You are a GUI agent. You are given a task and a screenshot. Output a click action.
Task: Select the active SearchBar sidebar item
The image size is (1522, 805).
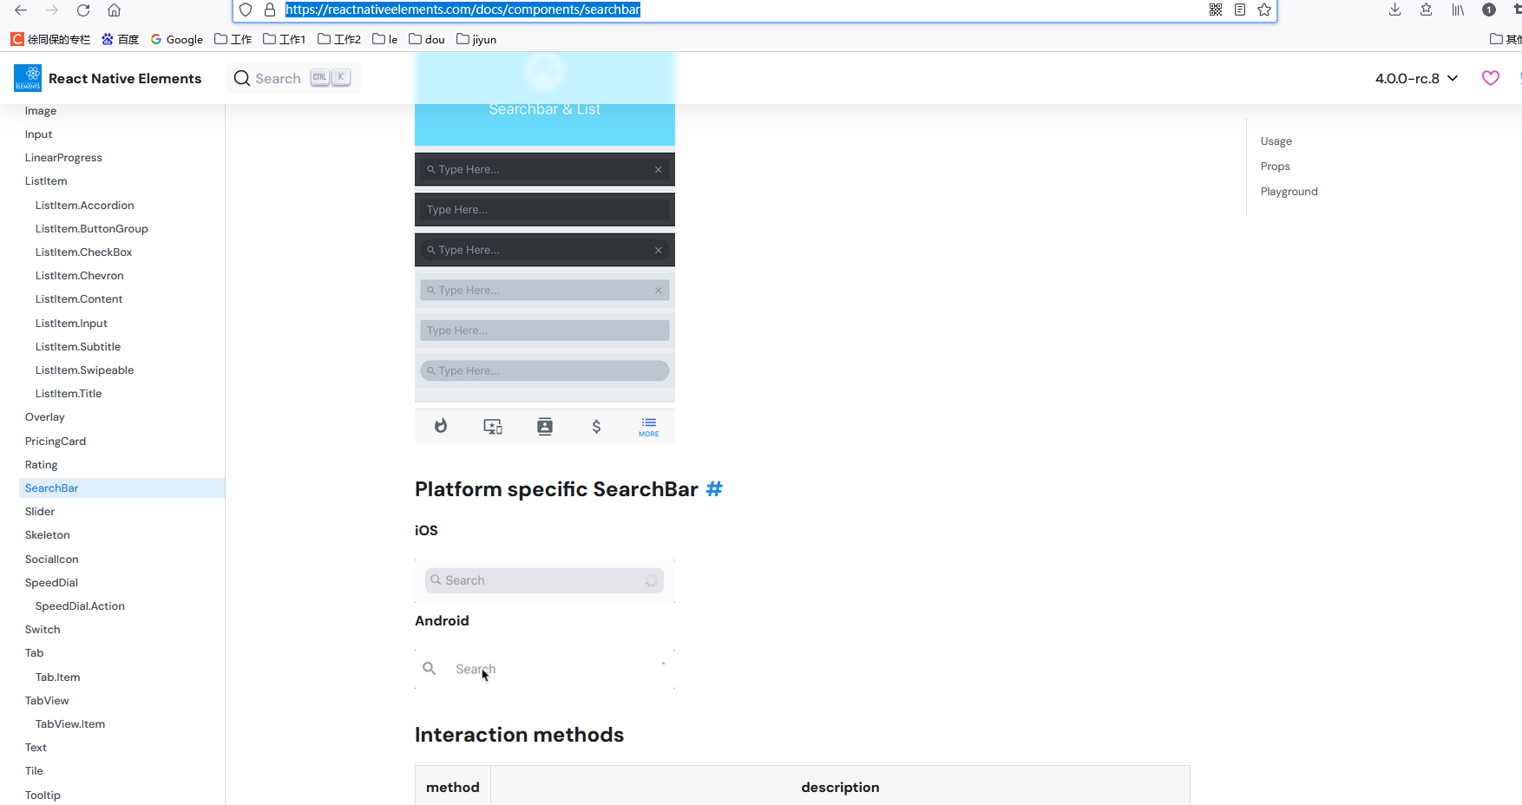pyautogui.click(x=121, y=488)
